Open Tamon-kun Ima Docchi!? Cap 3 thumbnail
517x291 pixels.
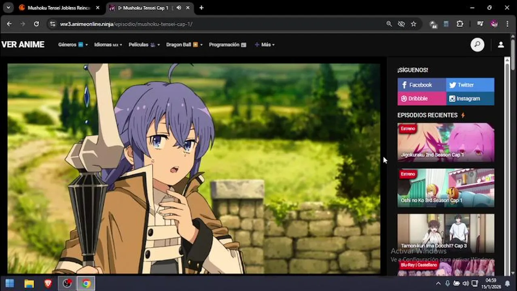point(446,233)
